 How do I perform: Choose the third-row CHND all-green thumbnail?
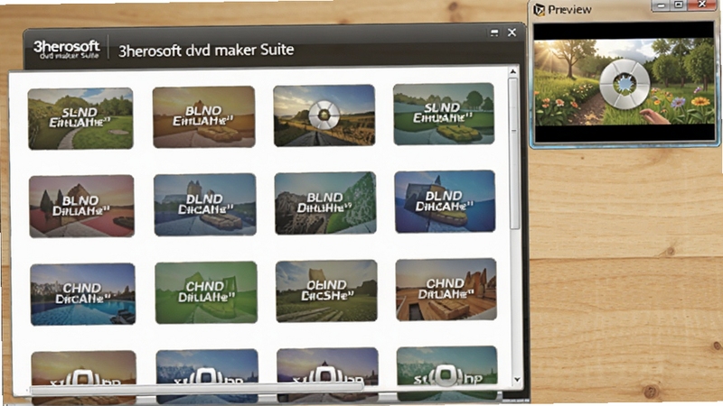coord(206,292)
